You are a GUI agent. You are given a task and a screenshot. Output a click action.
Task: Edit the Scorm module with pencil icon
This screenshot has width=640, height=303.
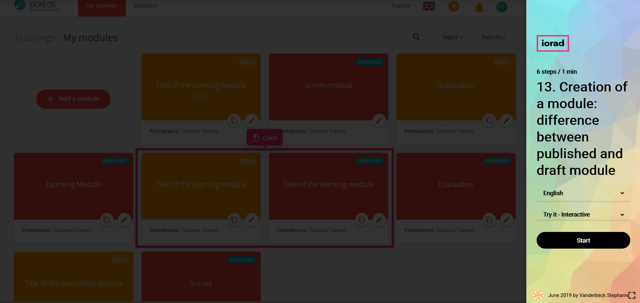pyautogui.click(x=379, y=120)
